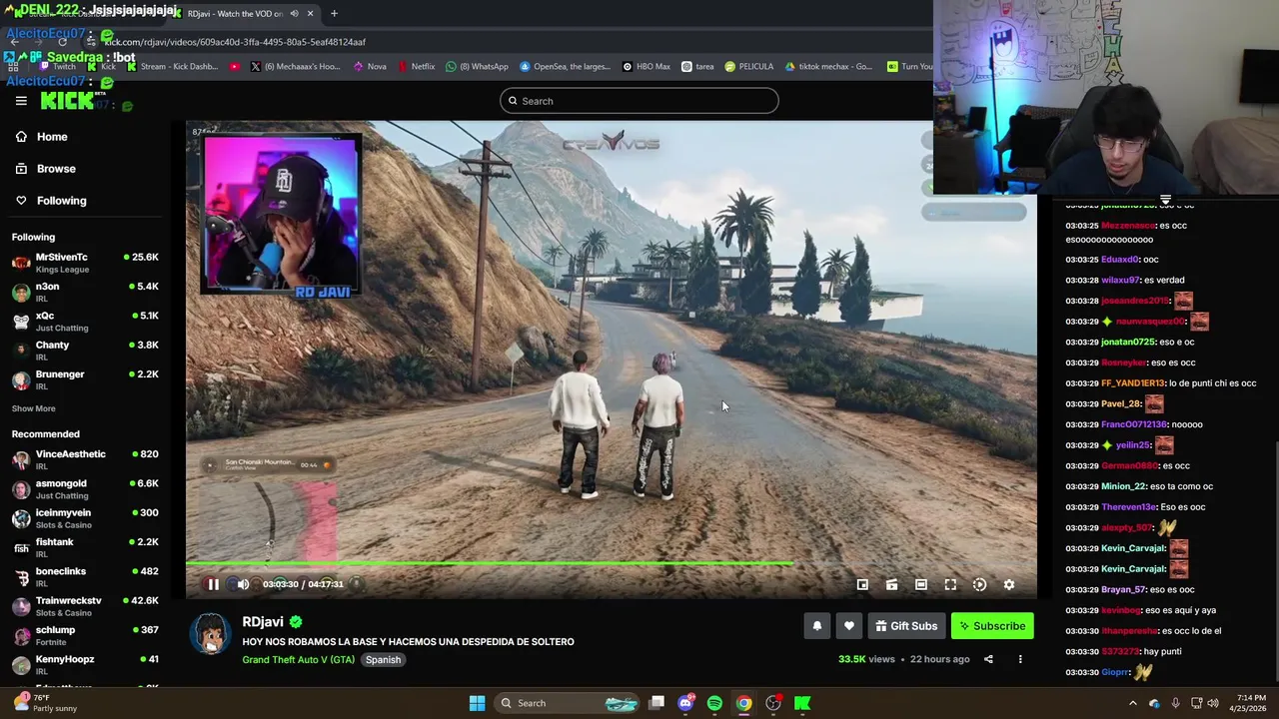Screen dimensions: 1279x719
Task: Toggle picture-in-picture mini player
Action: pos(862,585)
